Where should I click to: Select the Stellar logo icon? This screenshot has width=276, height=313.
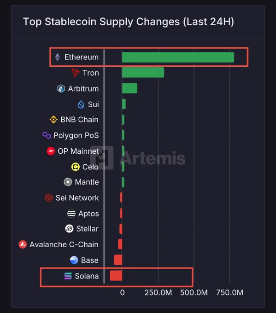pos(70,229)
